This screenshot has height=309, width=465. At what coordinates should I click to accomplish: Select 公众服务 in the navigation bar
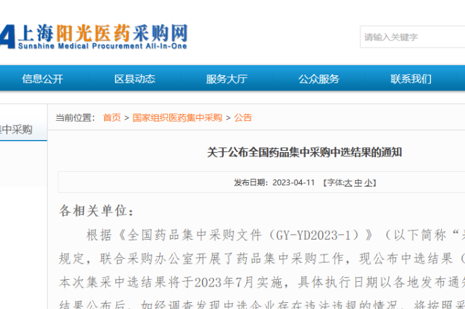point(319,79)
